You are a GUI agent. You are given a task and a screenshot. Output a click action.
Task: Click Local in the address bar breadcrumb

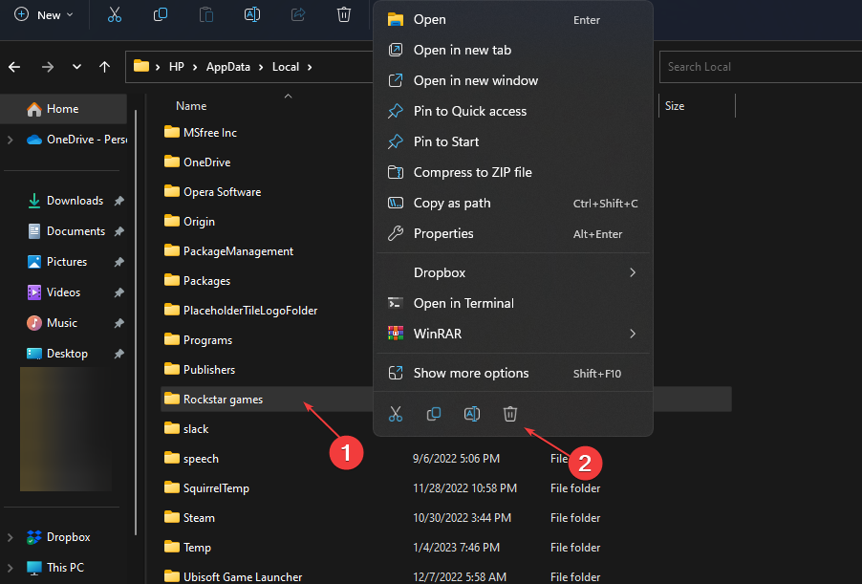pos(286,67)
